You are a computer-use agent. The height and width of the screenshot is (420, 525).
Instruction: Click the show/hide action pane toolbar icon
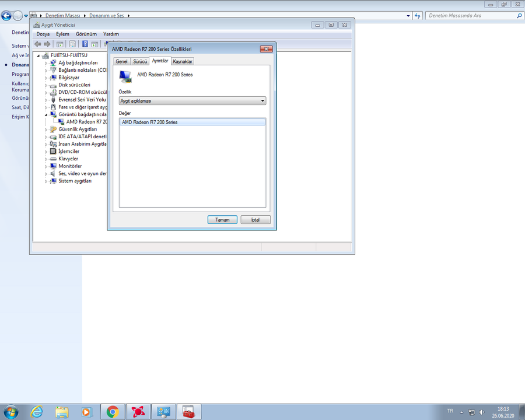pos(94,44)
